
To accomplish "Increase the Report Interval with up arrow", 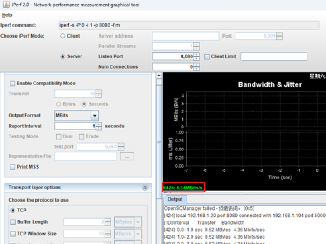I will coord(99,124).
